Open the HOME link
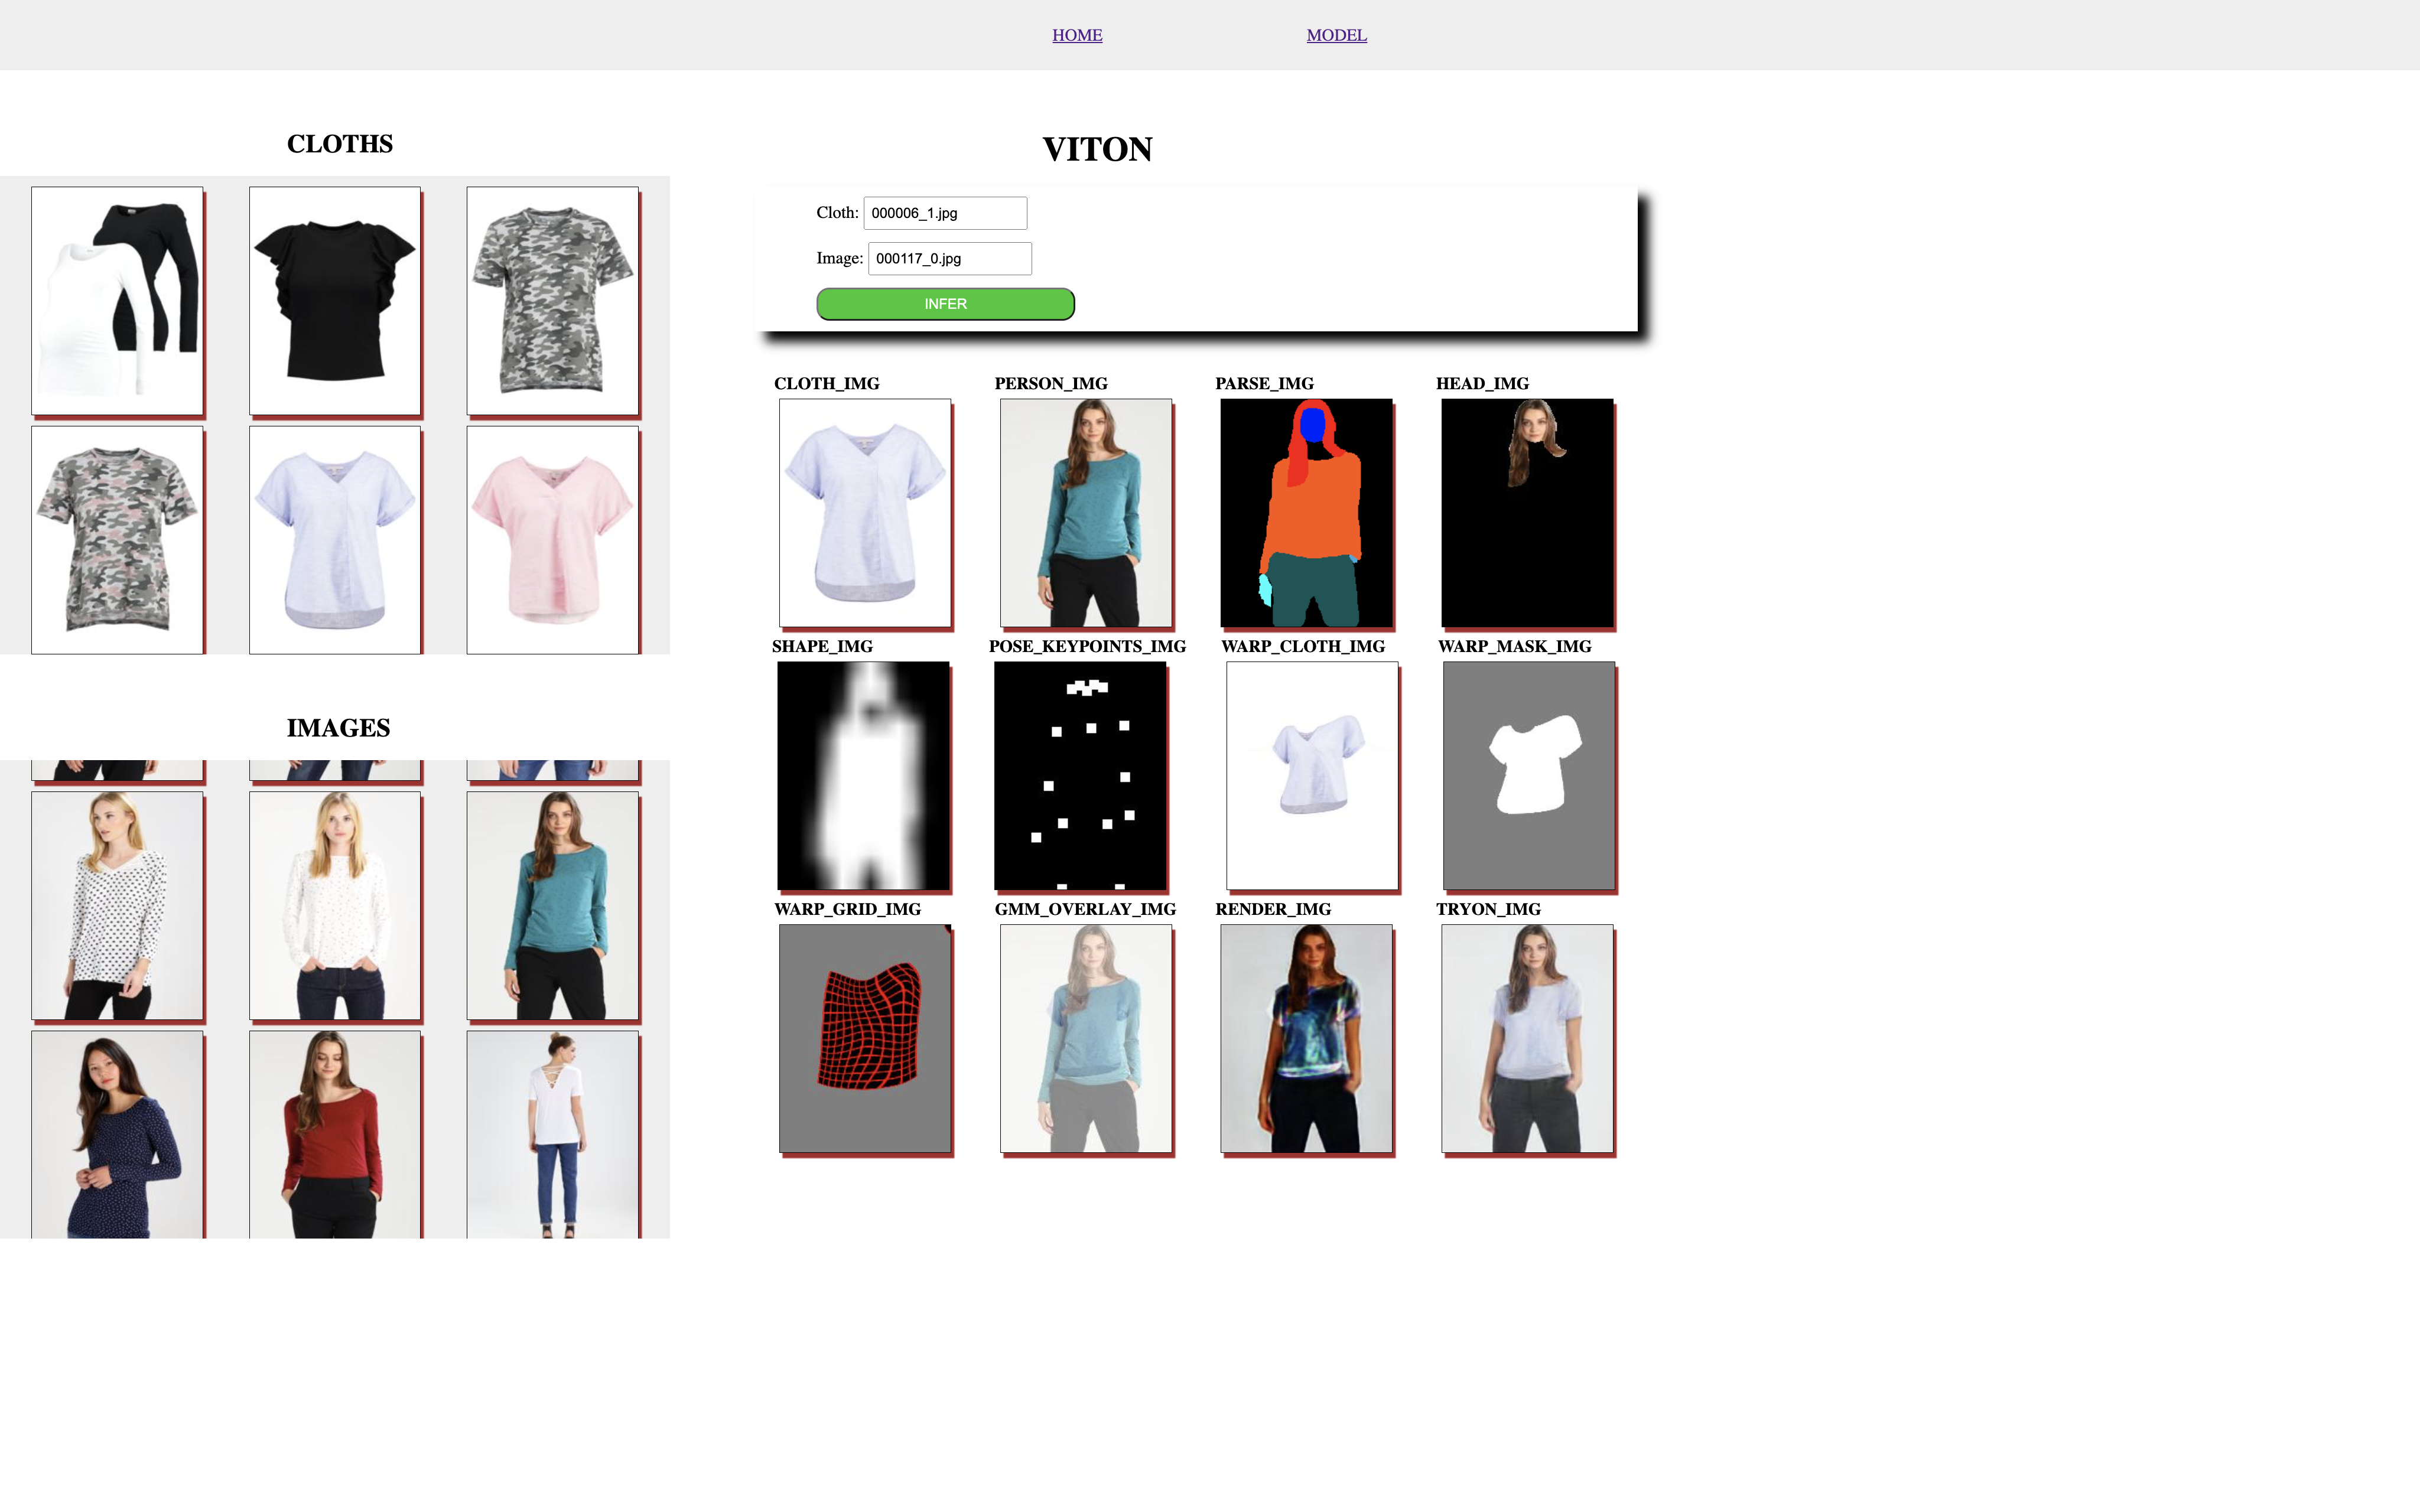The width and height of the screenshot is (2420, 1512). coord(1077,35)
